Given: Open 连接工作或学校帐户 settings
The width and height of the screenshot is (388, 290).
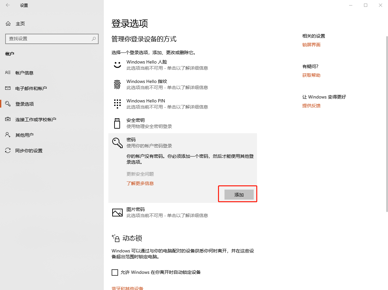Looking at the screenshot, I should click(x=36, y=119).
